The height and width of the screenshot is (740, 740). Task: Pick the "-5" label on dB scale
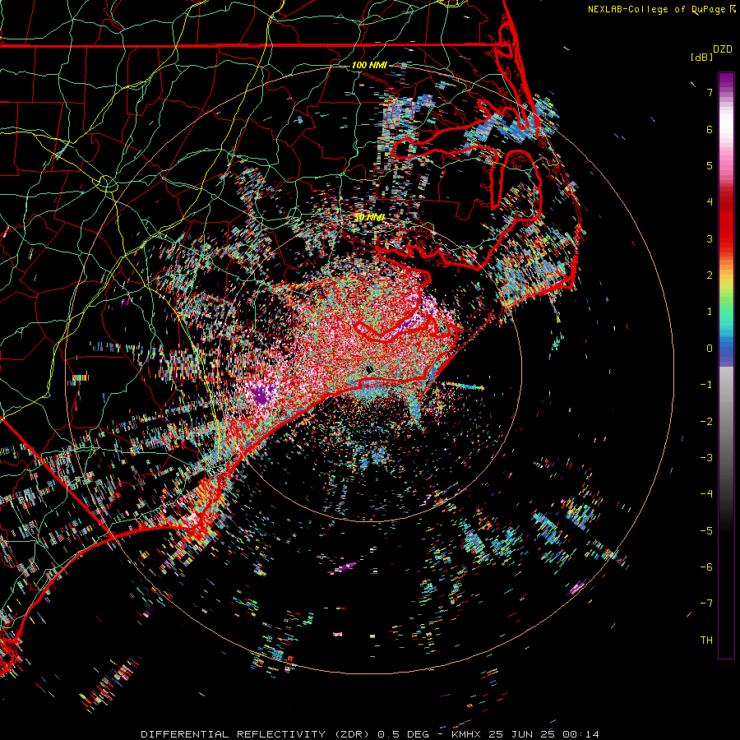706,531
